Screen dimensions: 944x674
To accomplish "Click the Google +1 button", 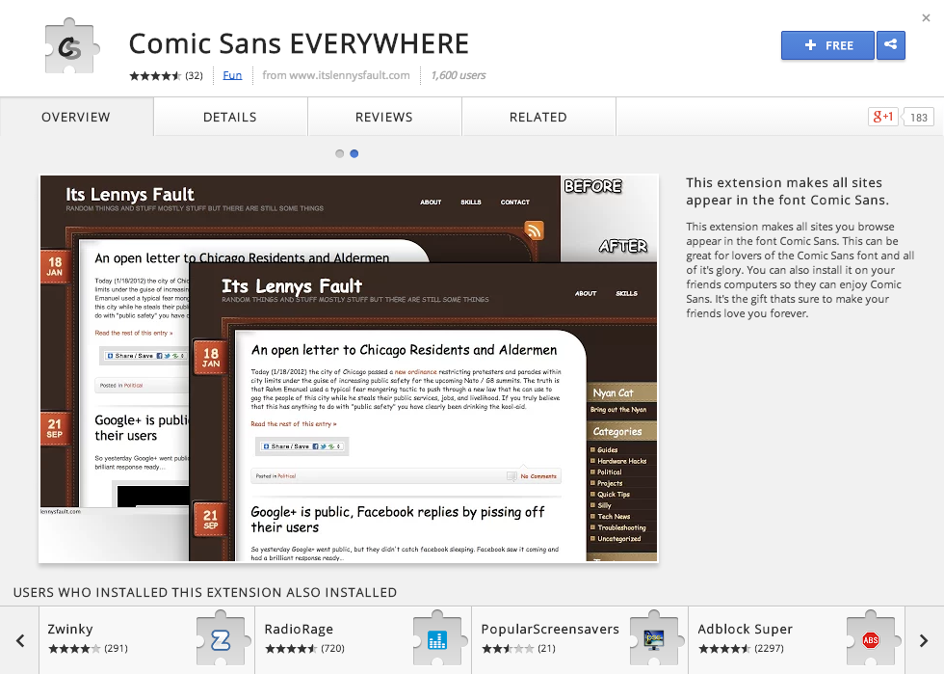I will (882, 117).
